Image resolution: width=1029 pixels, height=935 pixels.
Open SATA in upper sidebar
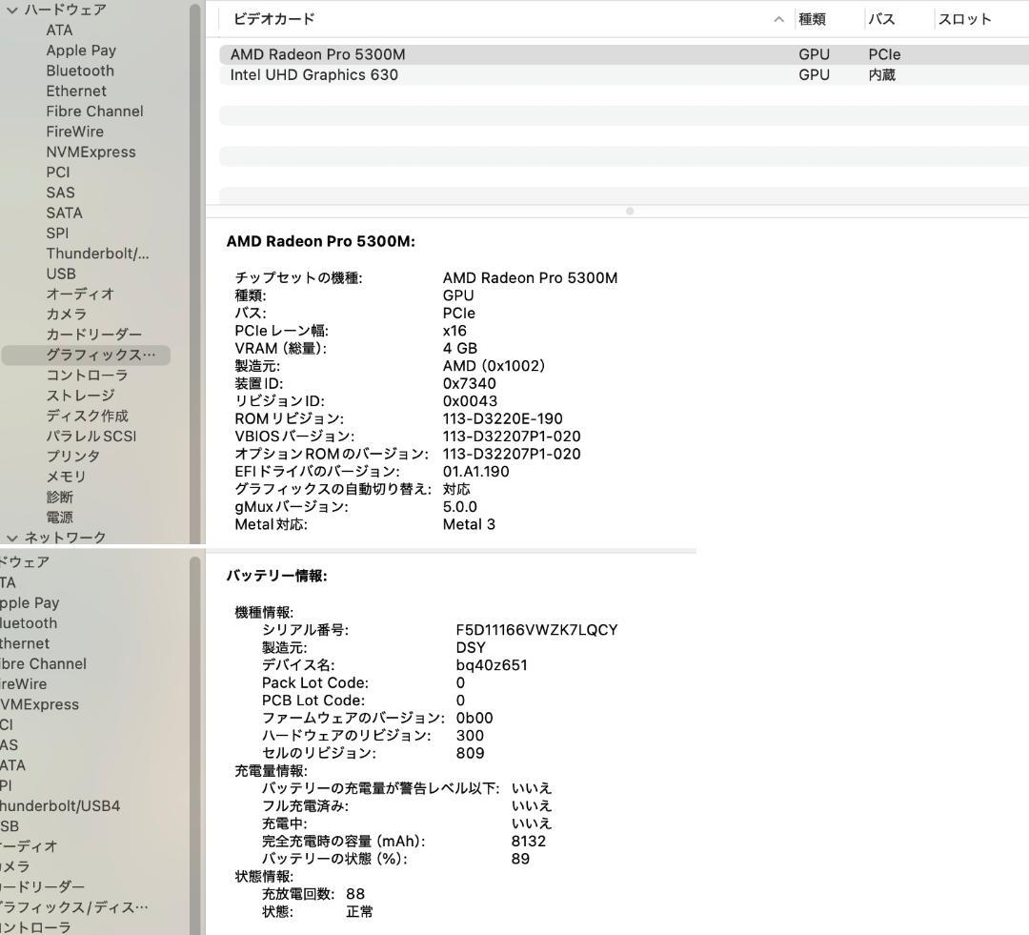point(65,213)
